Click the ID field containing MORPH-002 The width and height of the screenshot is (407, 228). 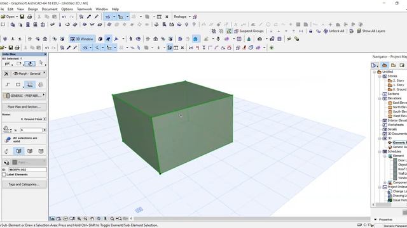click(x=27, y=170)
